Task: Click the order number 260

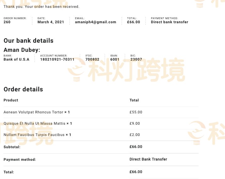Action: (7, 22)
